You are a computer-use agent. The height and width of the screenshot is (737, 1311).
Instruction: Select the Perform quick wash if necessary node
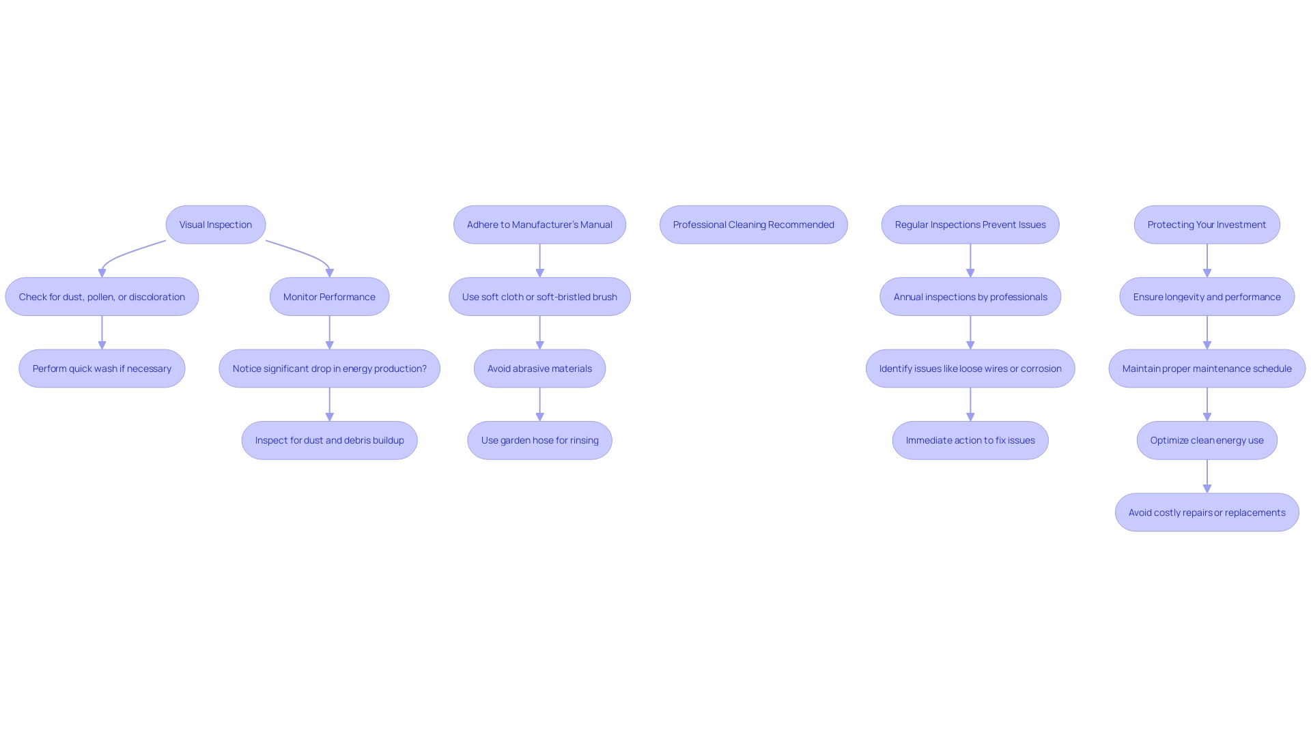102,368
